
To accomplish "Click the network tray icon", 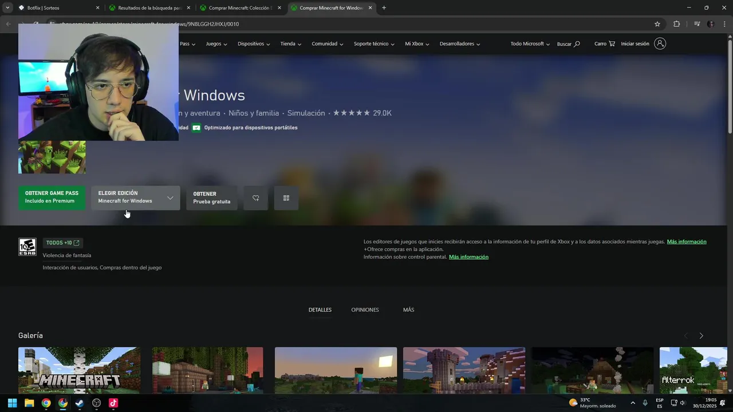I will (673, 403).
